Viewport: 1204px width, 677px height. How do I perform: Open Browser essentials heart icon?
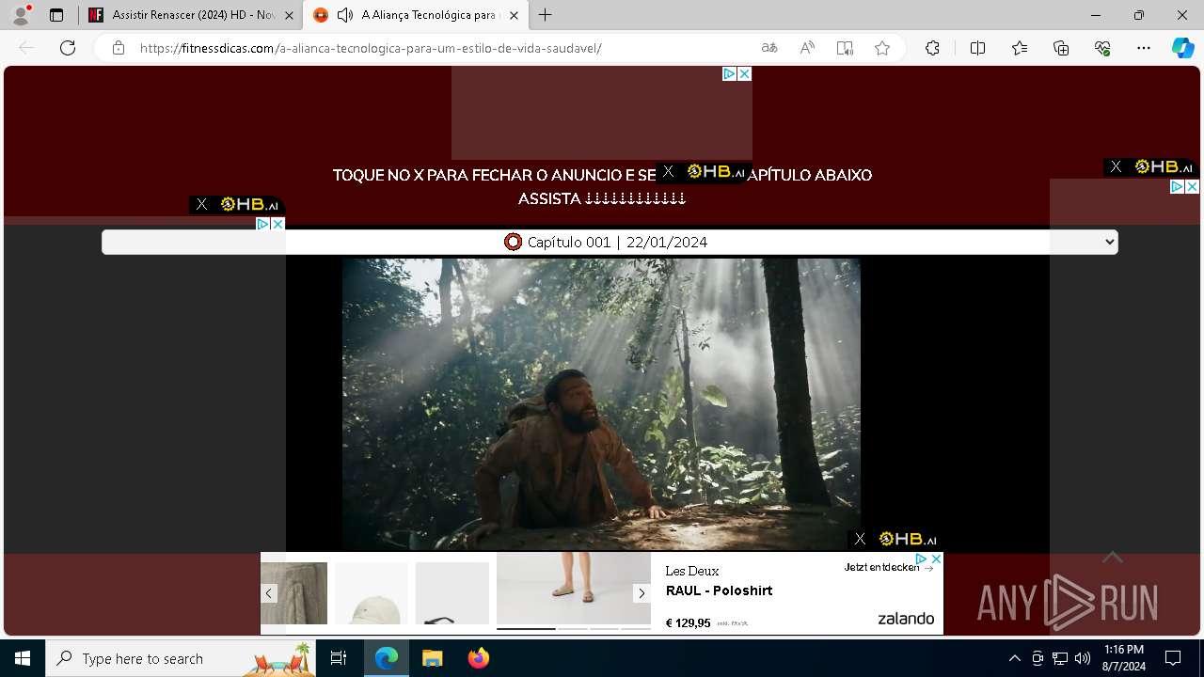click(x=1102, y=48)
